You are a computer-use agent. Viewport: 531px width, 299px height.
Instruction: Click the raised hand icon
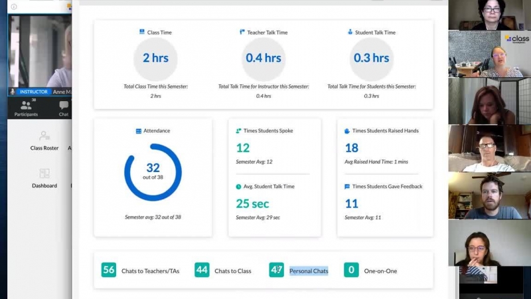(347, 131)
